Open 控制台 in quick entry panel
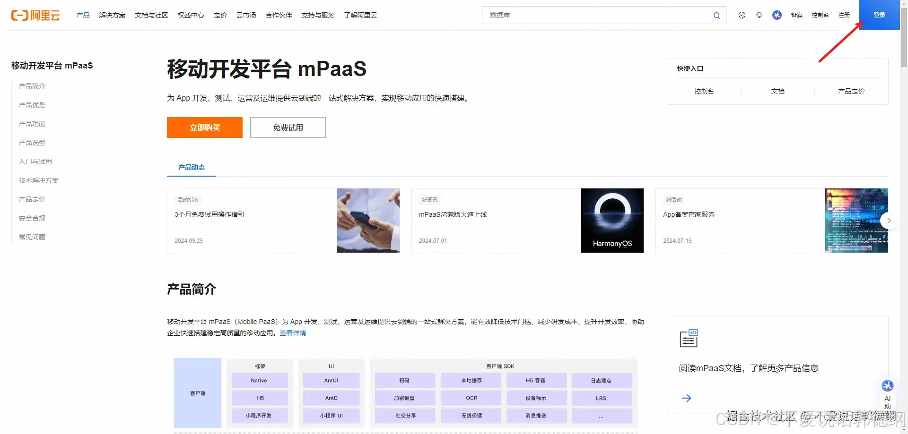 (704, 91)
